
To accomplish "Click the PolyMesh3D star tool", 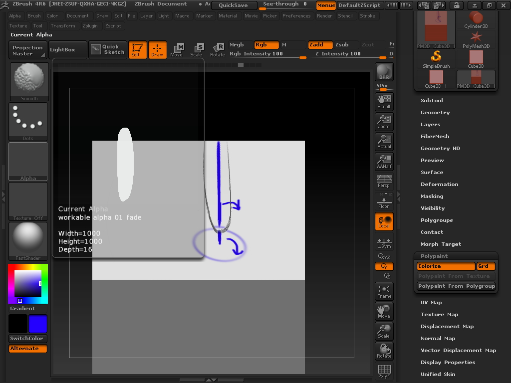I will click(x=476, y=39).
